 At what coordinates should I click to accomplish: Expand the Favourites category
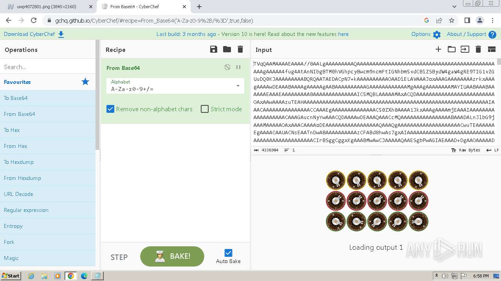click(48, 82)
